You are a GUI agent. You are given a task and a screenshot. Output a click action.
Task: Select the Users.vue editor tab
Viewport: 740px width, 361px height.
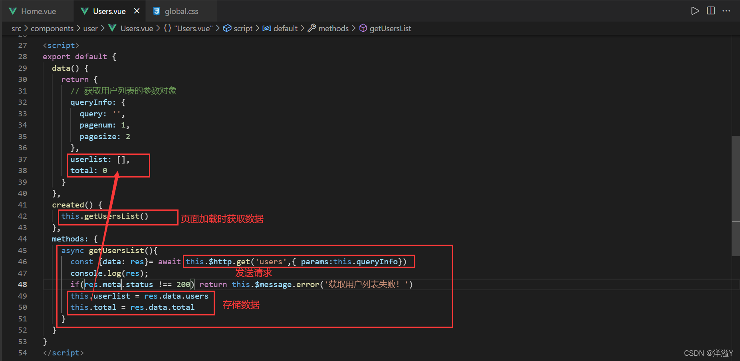[x=109, y=11]
